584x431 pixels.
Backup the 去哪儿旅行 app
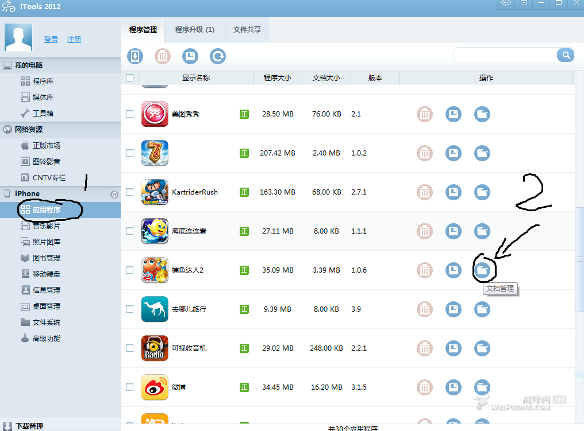(x=454, y=309)
